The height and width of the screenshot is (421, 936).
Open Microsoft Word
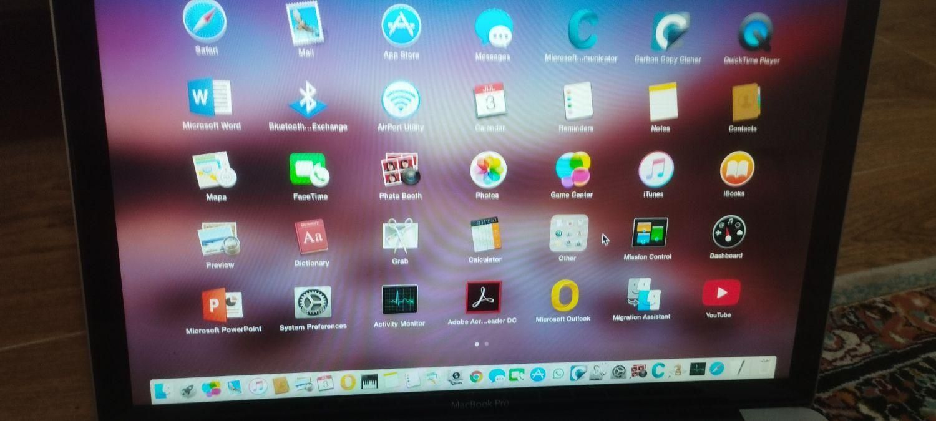tap(210, 97)
